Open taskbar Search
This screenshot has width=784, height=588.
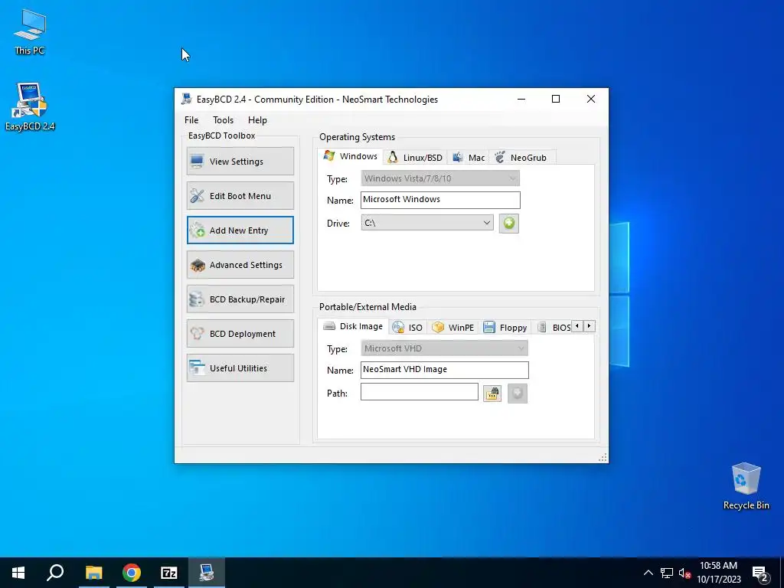click(x=55, y=573)
